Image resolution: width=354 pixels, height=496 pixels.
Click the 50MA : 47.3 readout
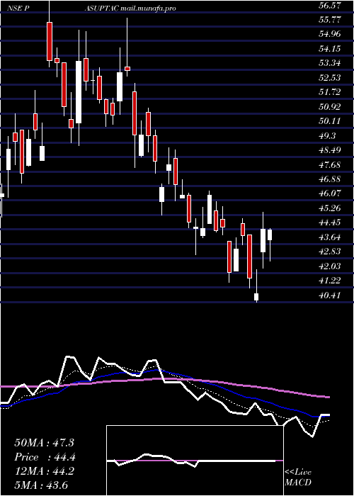tap(44, 443)
